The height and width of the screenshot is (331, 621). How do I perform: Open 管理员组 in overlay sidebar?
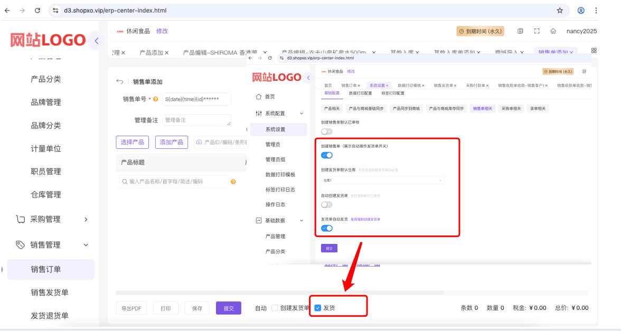tap(275, 159)
